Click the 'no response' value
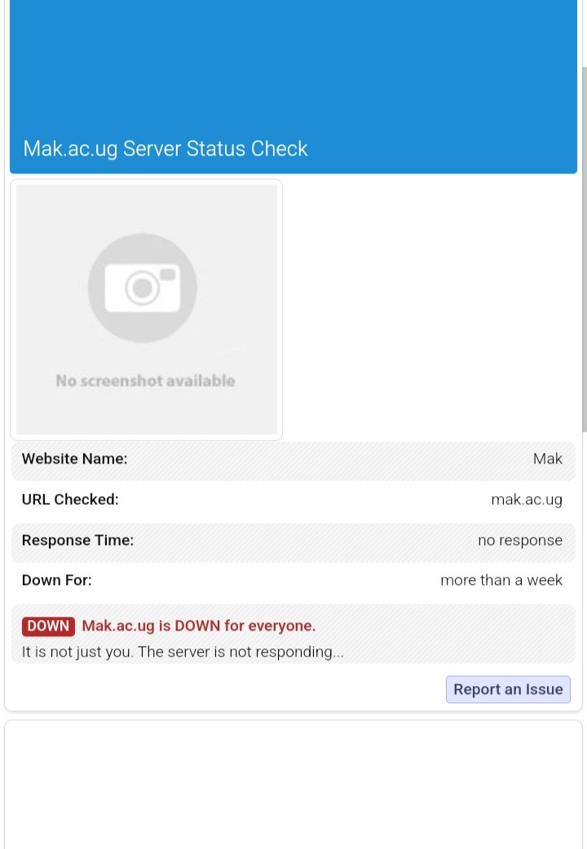Image resolution: width=587 pixels, height=849 pixels. coord(520,540)
